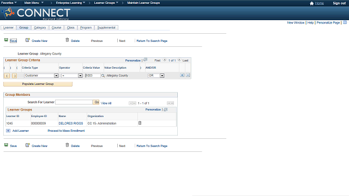Click the '000000039' employee ID cell
This screenshot has width=349, height=196.
pyautogui.click(x=38, y=124)
